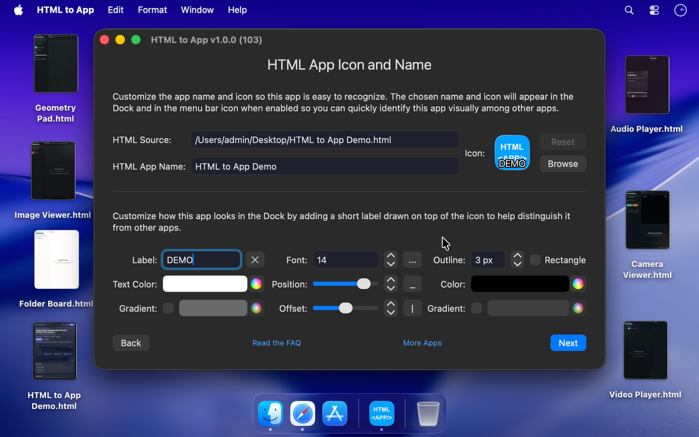Open the text Gradient color wheel
The height and width of the screenshot is (437, 699).
pos(256,308)
